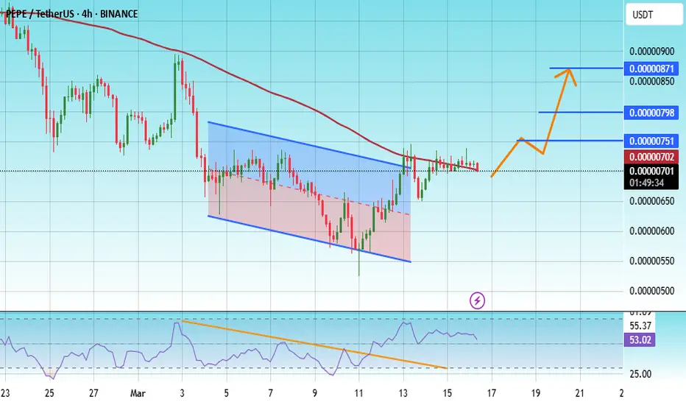This screenshot has height=405, width=686.
Task: Click the 0.00000600 price axis label
Action: 651,231
